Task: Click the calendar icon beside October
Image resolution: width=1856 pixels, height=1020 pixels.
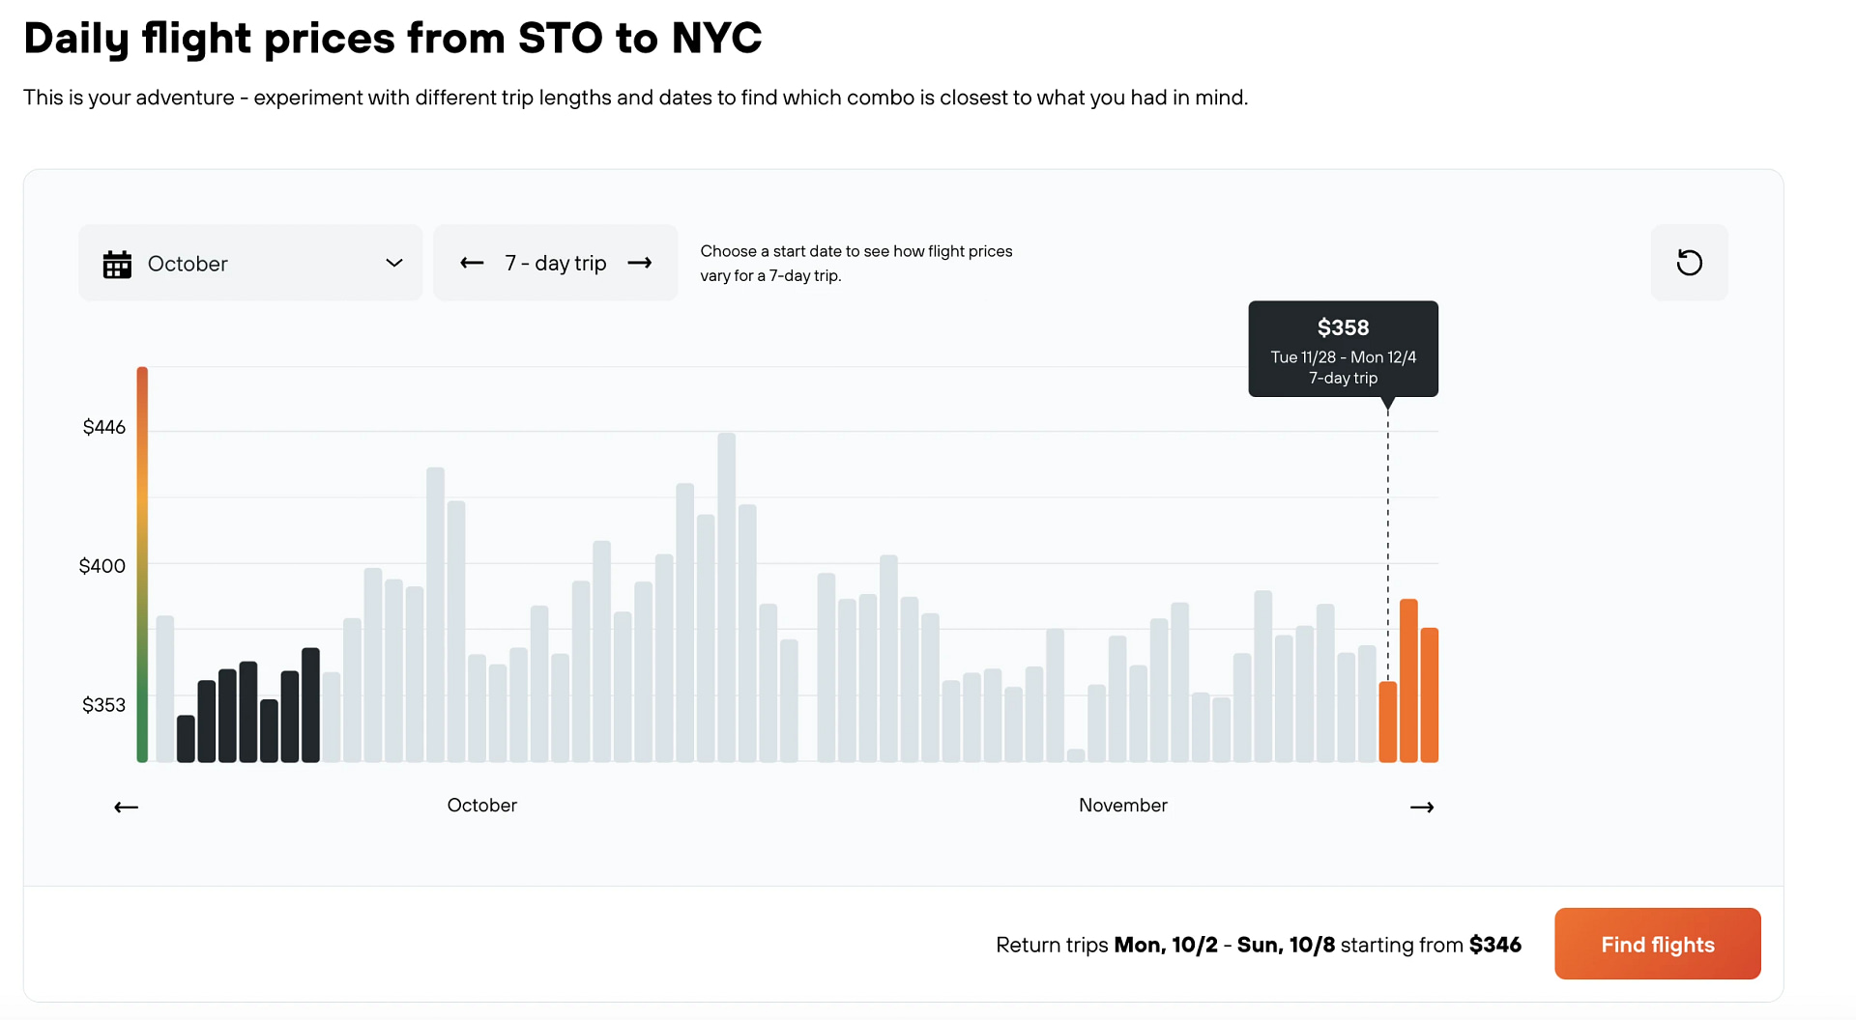Action: [117, 264]
